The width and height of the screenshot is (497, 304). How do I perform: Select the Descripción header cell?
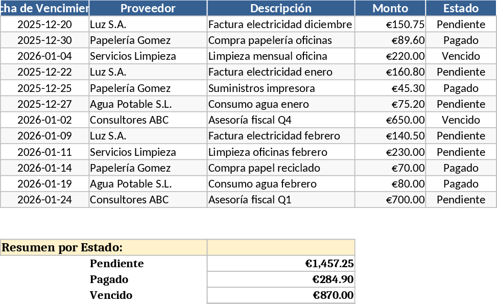(x=280, y=8)
